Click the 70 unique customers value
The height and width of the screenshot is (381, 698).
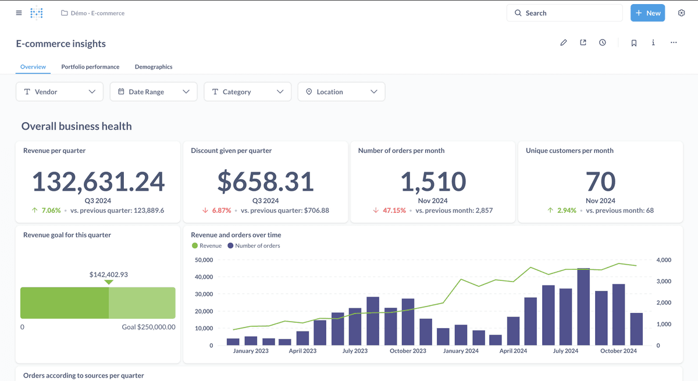point(601,181)
